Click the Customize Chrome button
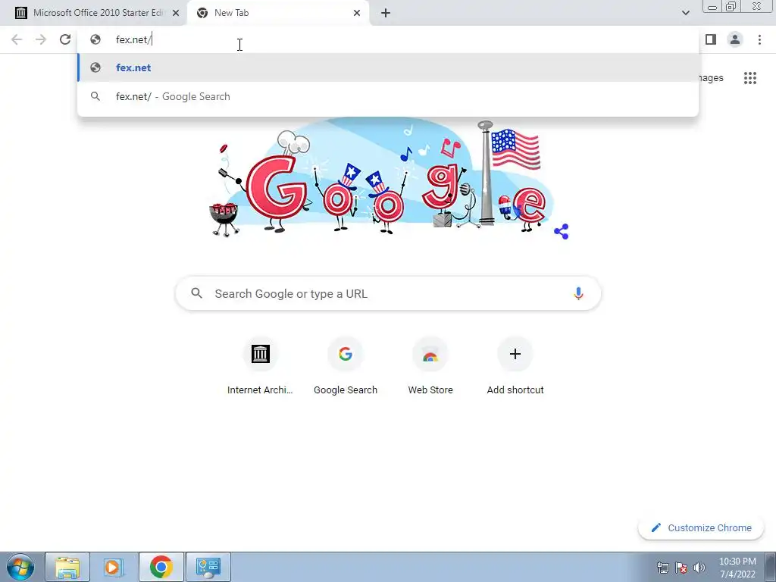This screenshot has width=776, height=582. [x=701, y=528]
